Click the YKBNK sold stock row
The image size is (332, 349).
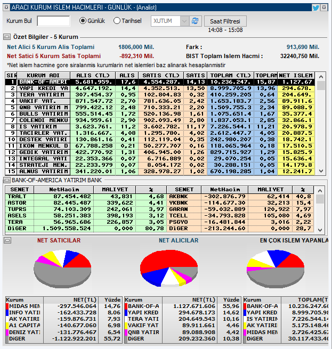(x=240, y=203)
